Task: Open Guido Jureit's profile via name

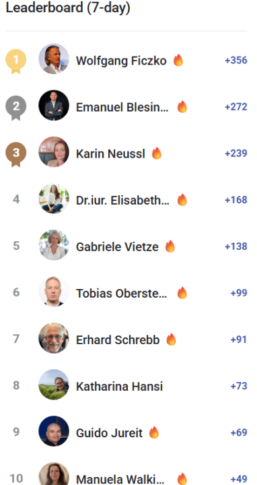Action: pyautogui.click(x=110, y=432)
